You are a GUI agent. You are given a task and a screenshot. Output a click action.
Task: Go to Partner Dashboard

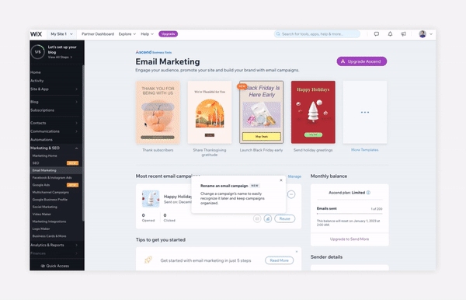point(98,34)
